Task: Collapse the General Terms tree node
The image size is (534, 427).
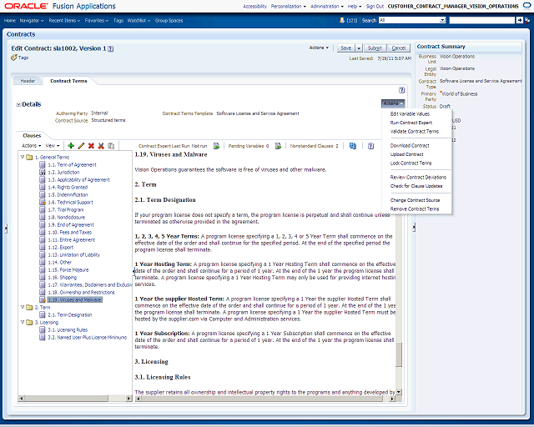Action: pos(23,157)
